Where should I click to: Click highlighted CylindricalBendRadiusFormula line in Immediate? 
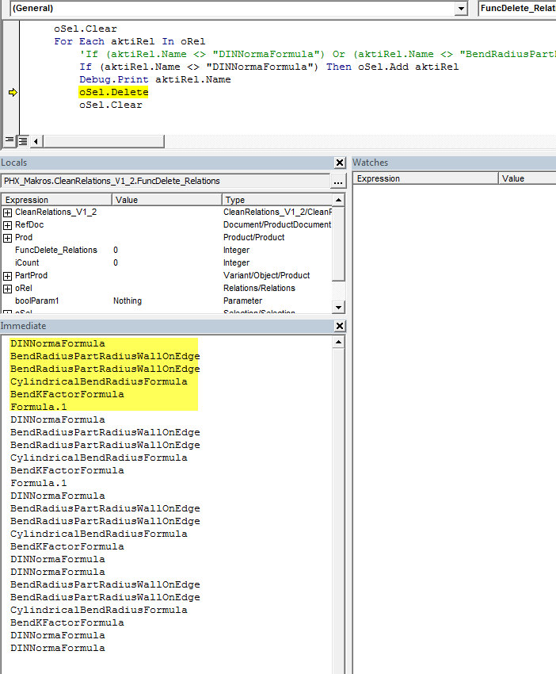[99, 381]
